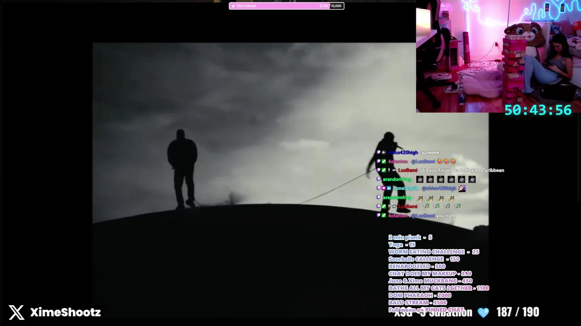
Task: Click 'BATHE ALL MY CATS 2GETHER - 1100'
Action: click(438, 288)
